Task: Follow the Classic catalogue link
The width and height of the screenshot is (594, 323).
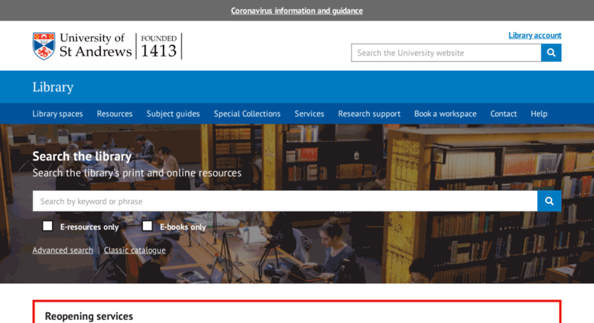Action: [x=135, y=250]
